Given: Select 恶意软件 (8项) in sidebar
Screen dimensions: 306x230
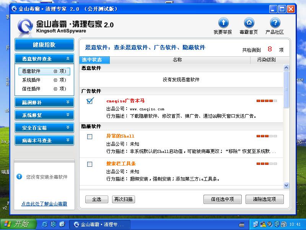Looking at the screenshot, I should pos(44,71).
